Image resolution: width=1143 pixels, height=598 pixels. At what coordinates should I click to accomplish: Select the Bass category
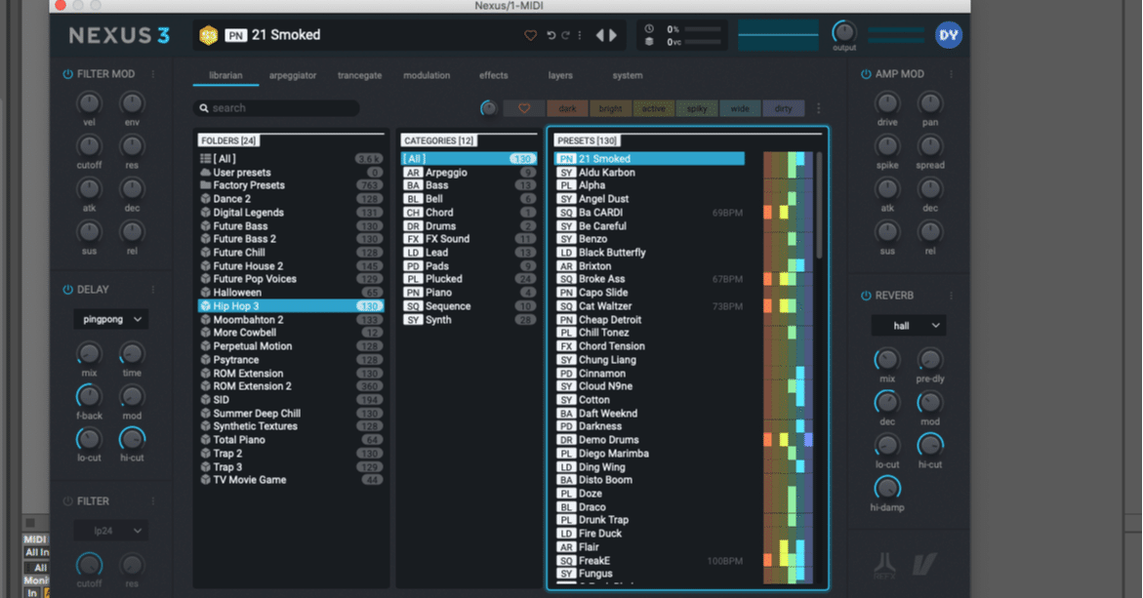(469, 185)
